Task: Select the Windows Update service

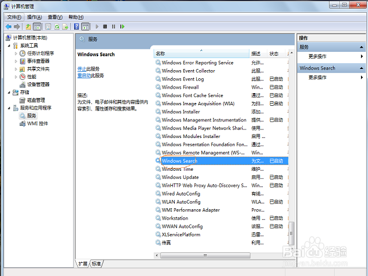Action: click(180, 178)
